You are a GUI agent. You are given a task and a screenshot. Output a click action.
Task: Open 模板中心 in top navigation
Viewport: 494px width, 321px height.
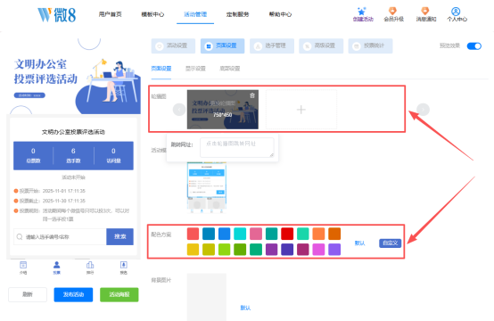pyautogui.click(x=152, y=14)
